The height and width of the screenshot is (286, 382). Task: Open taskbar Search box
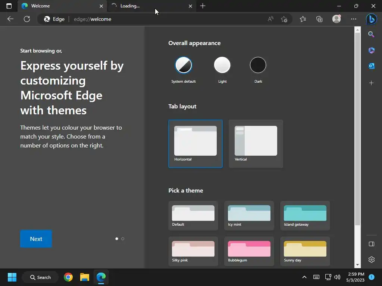tap(40, 277)
